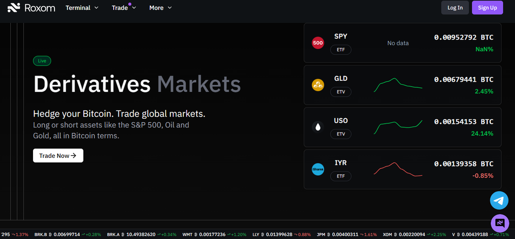
Task: Open the purple support chat widget
Action: (500, 223)
